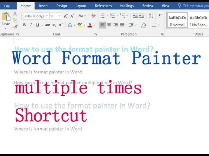This screenshot has width=209, height=156.
Task: Open the font size dropdown arrow
Action: coord(60,16)
